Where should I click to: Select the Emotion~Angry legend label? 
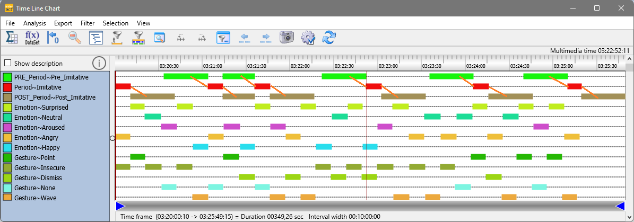37,138
